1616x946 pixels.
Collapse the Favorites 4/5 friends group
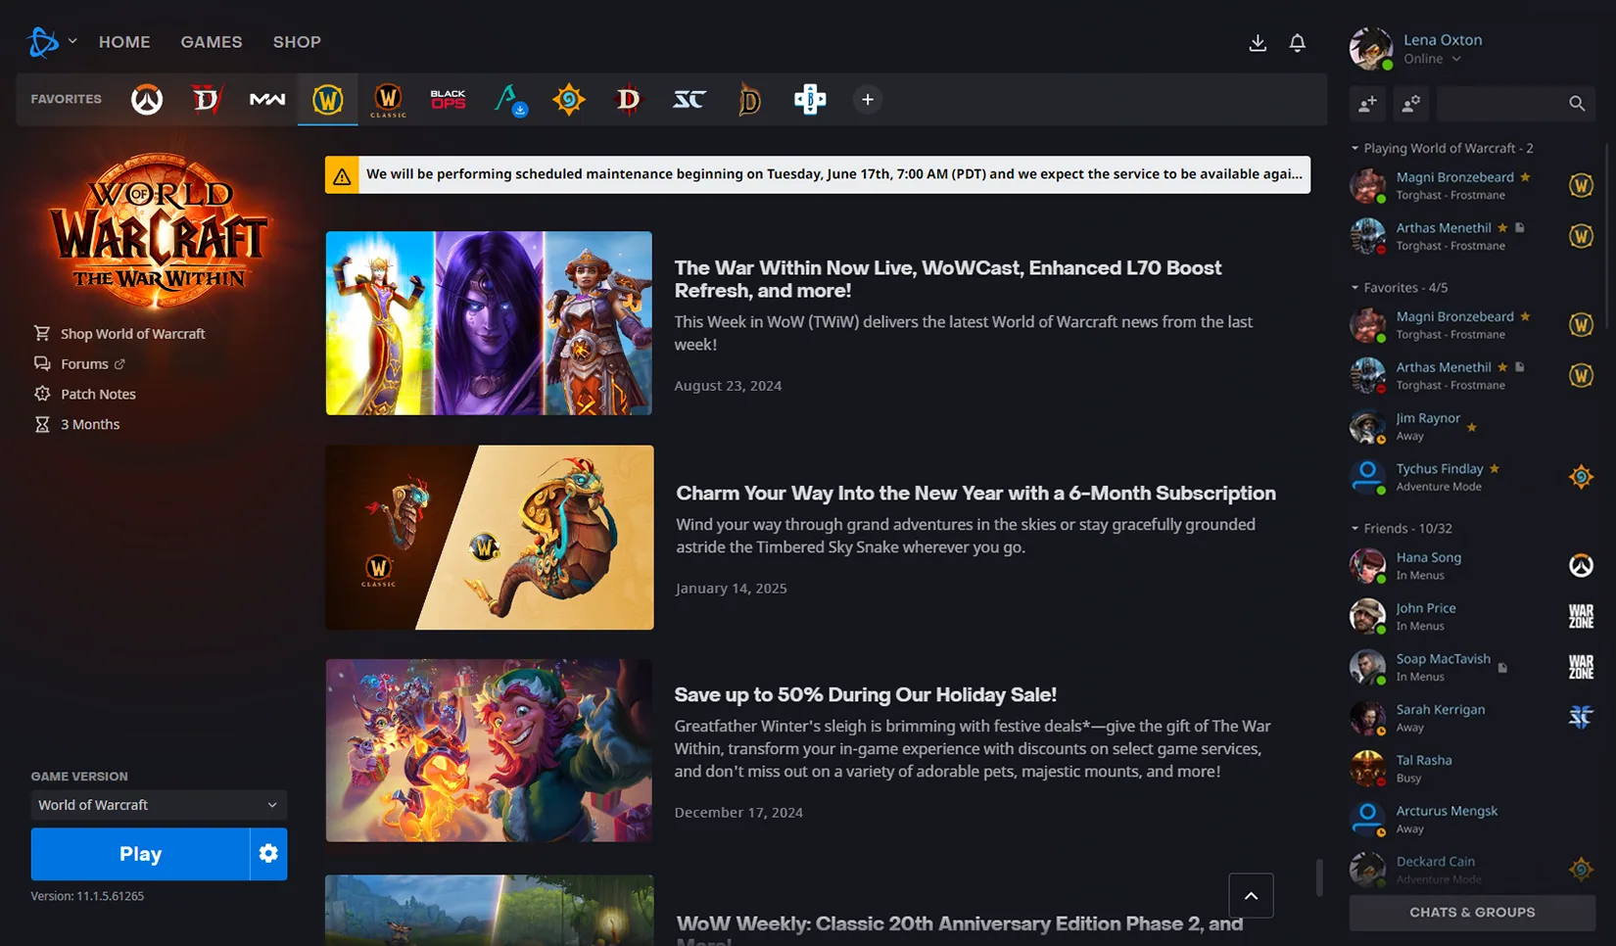(1399, 288)
